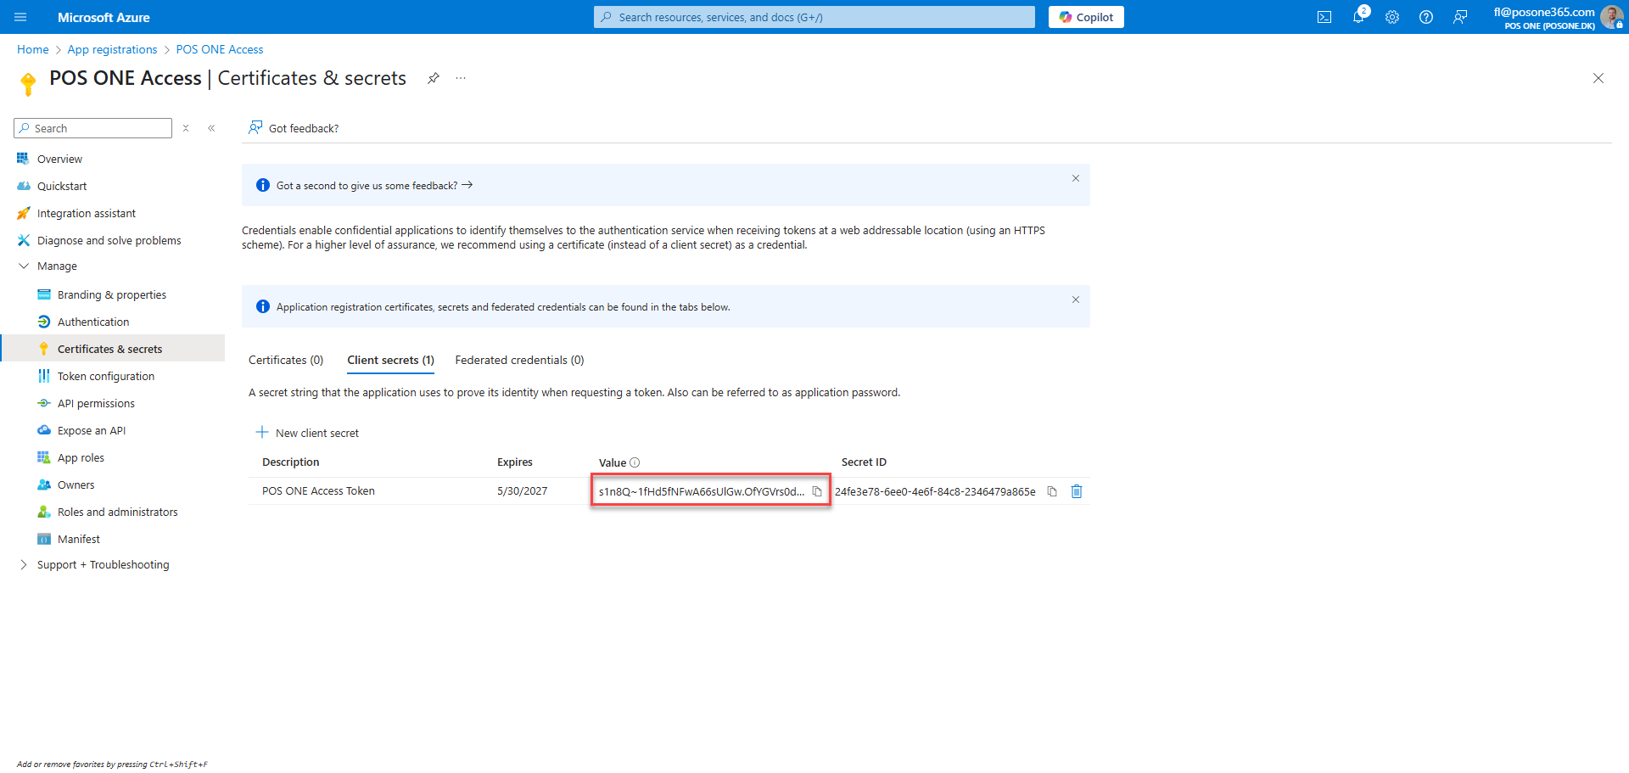This screenshot has height=773, width=1629.
Task: Click the user account avatar
Action: (x=1611, y=17)
